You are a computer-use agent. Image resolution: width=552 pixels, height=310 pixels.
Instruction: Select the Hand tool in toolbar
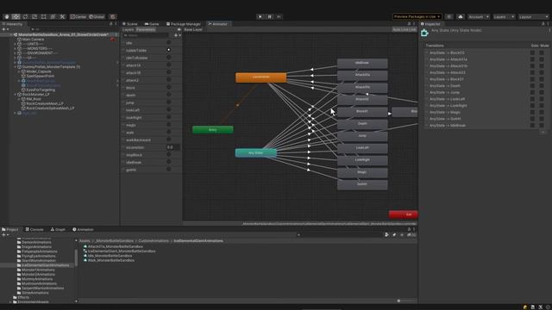[x=7, y=16]
